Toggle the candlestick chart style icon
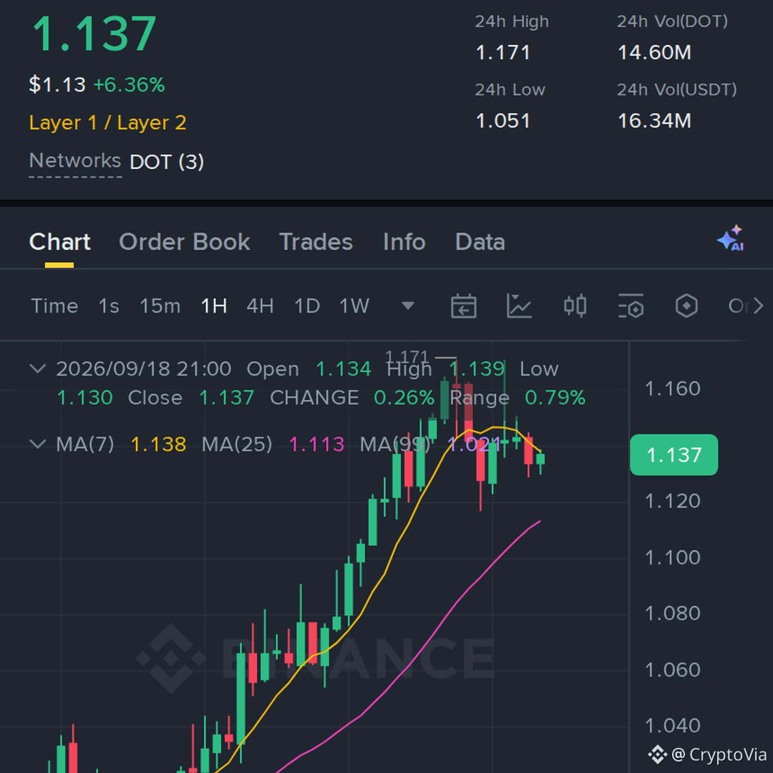This screenshot has height=773, width=773. point(575,306)
